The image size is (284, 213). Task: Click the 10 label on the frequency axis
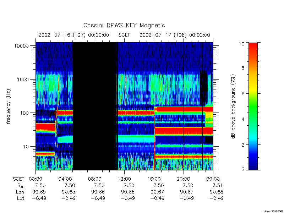[26, 146]
